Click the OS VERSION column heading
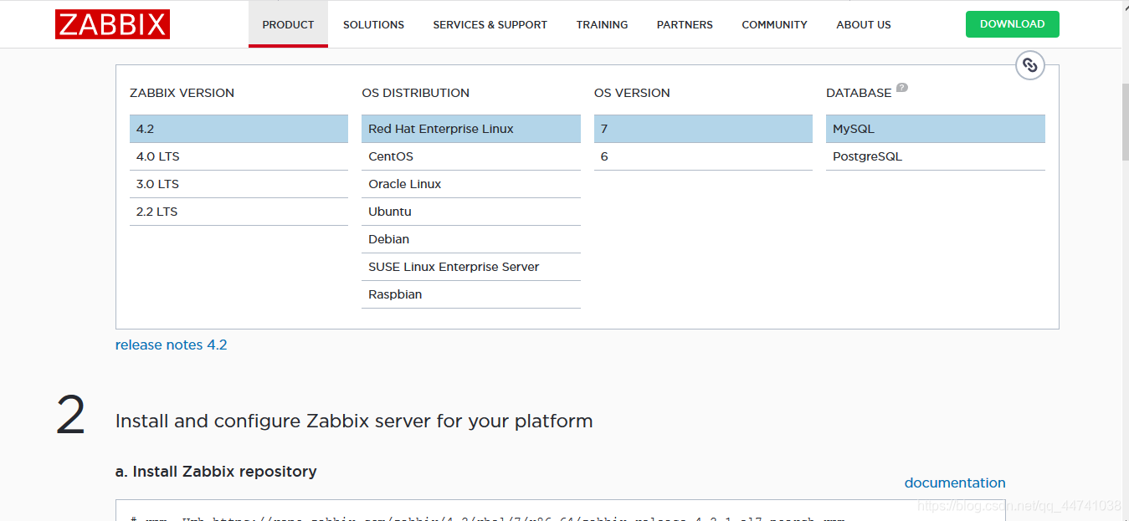The width and height of the screenshot is (1129, 521). [x=632, y=93]
